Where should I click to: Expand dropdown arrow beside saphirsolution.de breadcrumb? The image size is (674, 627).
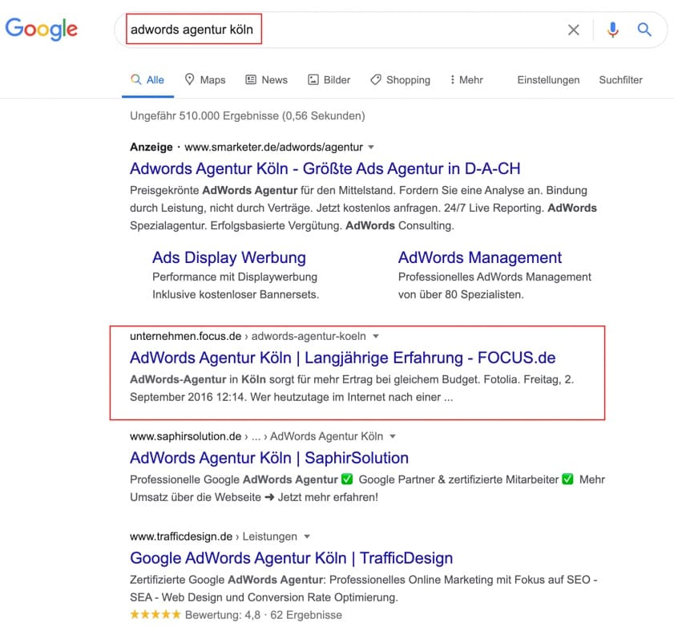click(393, 436)
